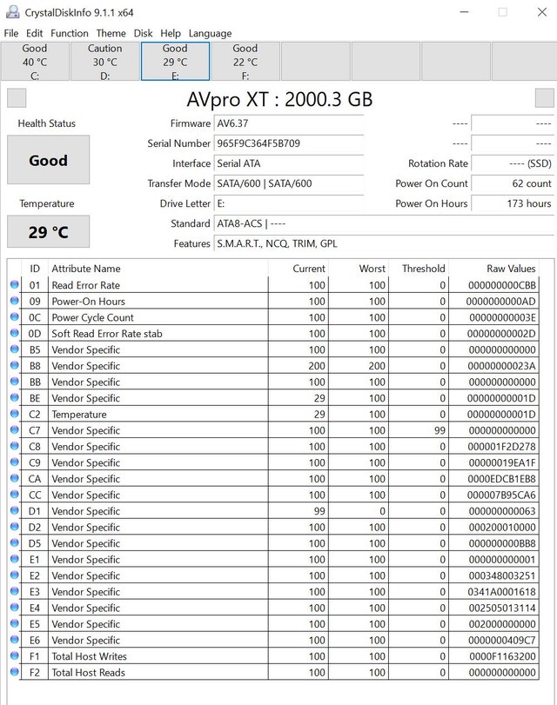Click the CrystalDiskInfo app icon in title bar
This screenshot has width=557, height=705.
click(12, 12)
